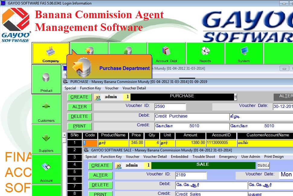This screenshot has height=196, width=293.
Task: Click Sale Voucher ID field showing 2189
Action: (191, 175)
